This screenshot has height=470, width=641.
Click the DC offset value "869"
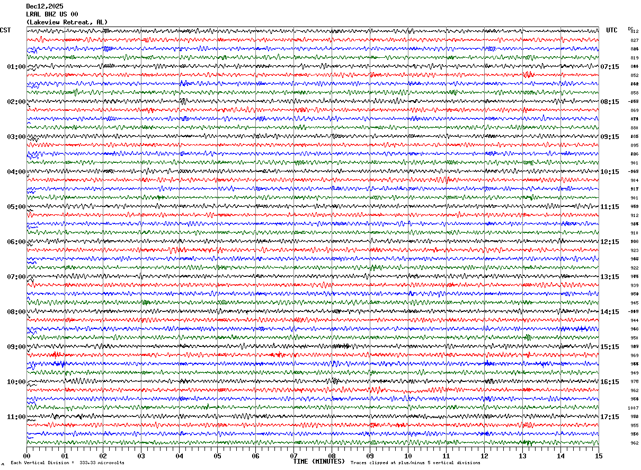634,110
